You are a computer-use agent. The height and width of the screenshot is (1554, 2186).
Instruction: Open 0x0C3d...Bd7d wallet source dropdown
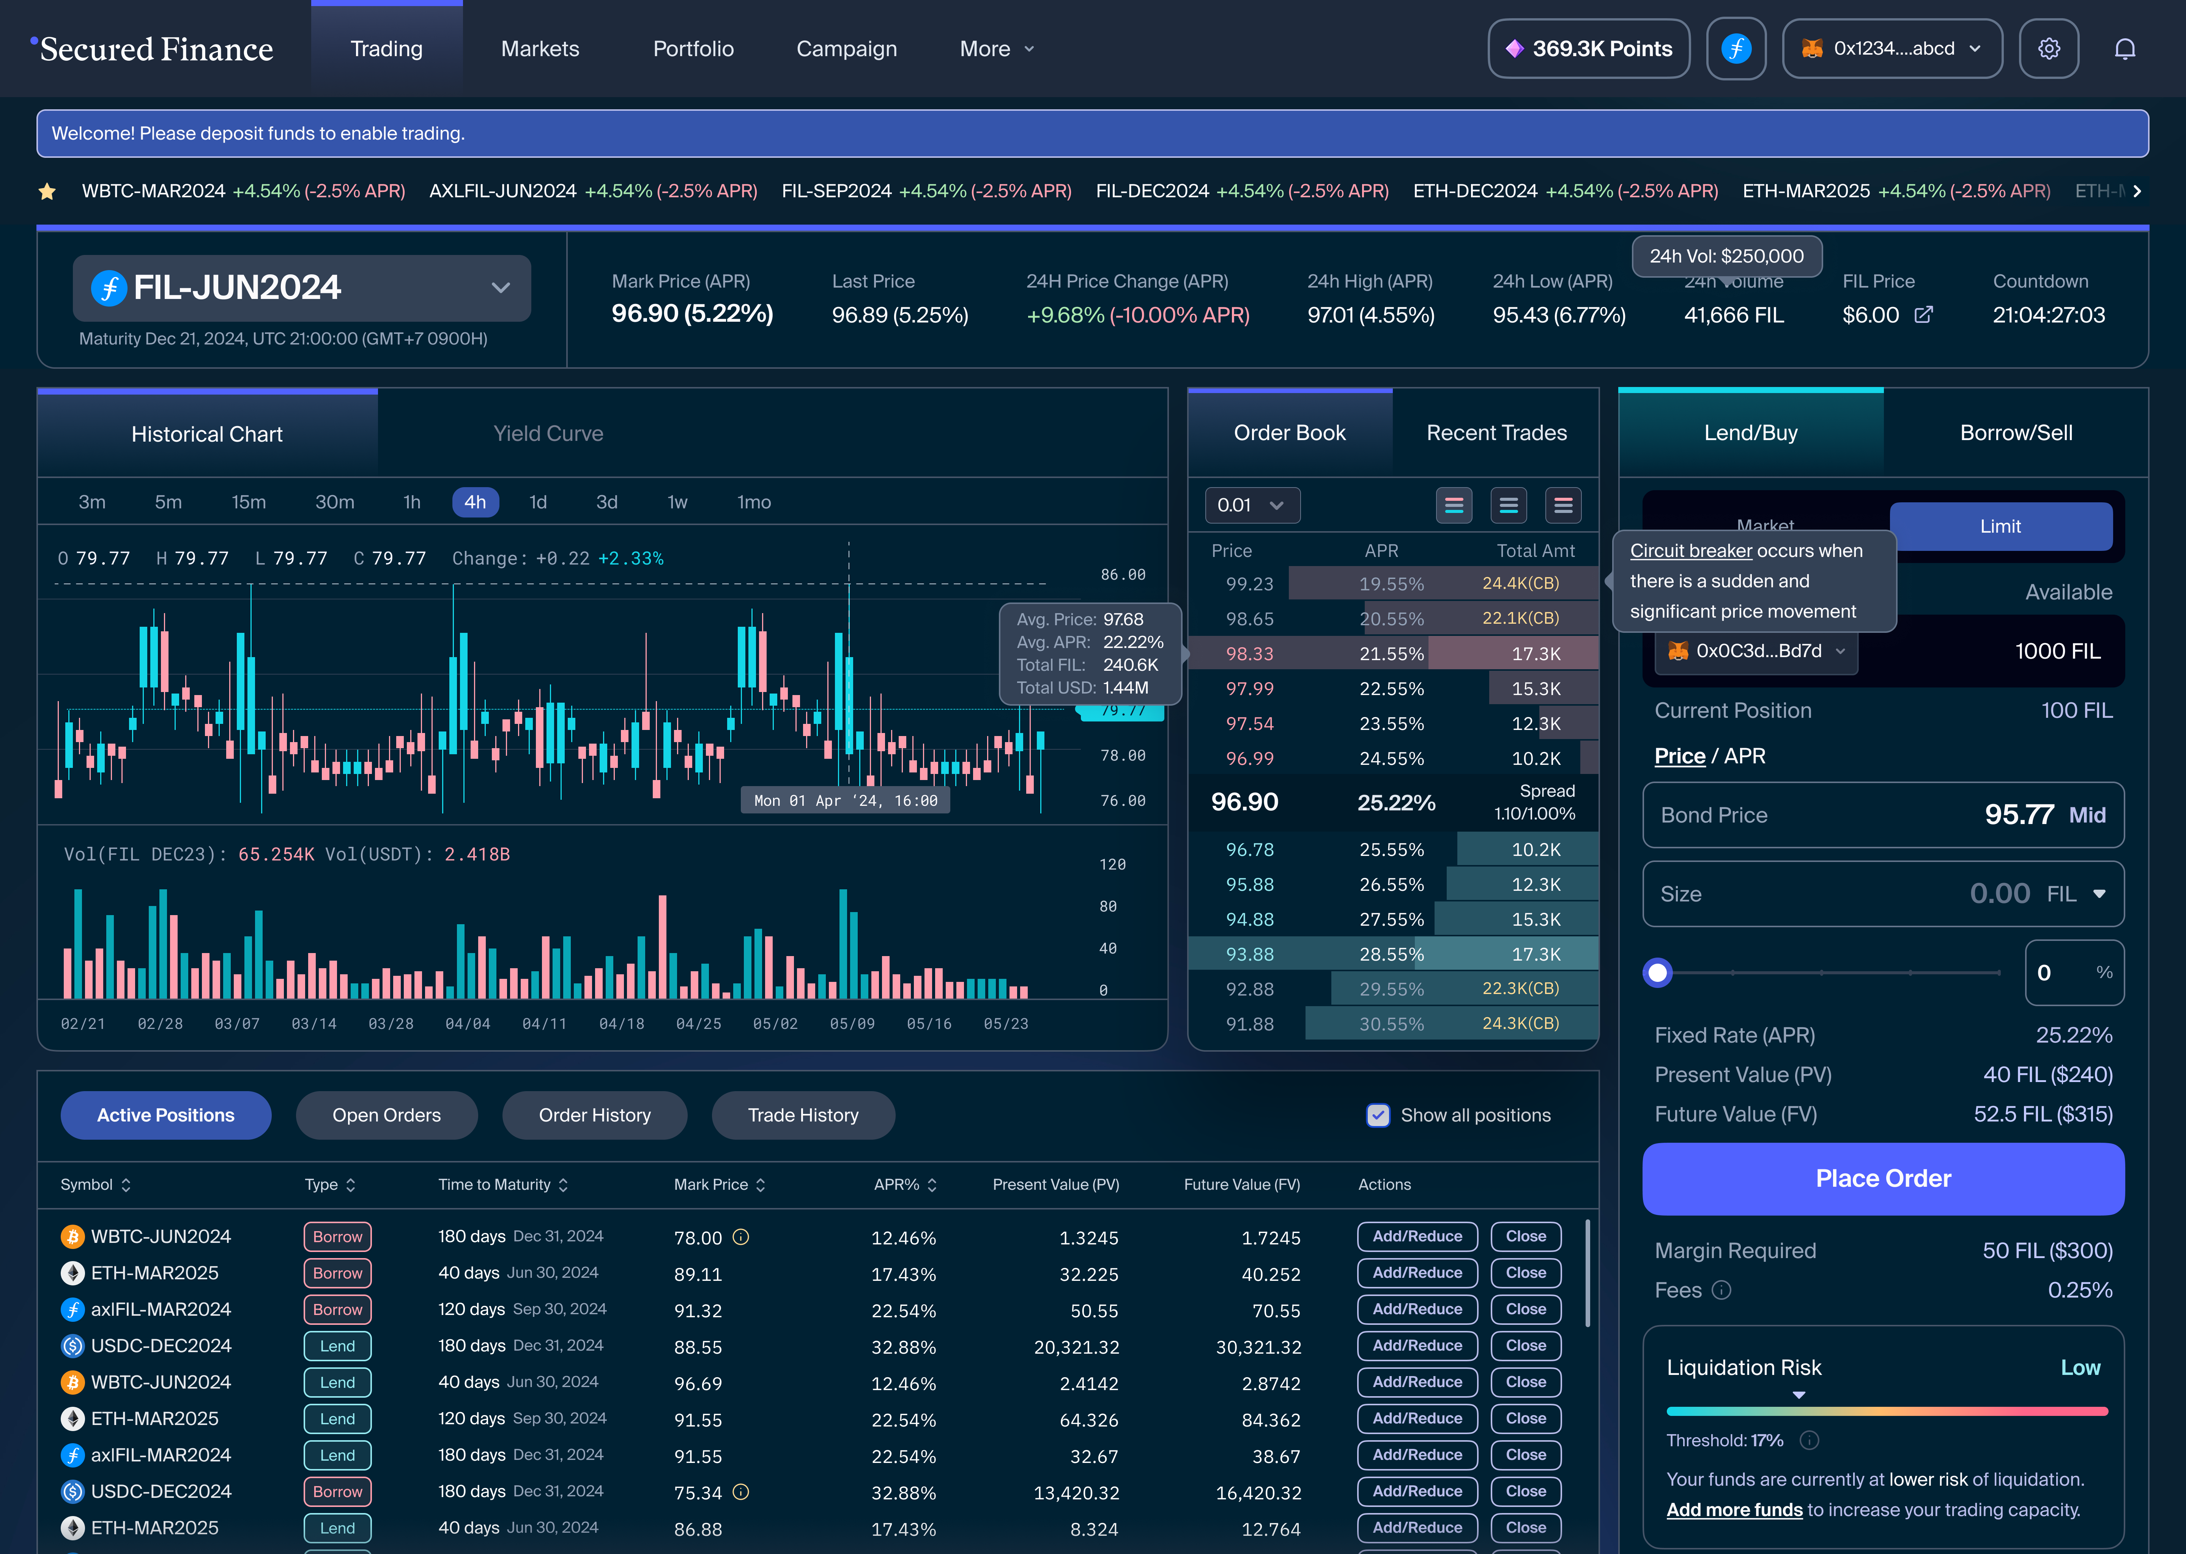[1756, 652]
